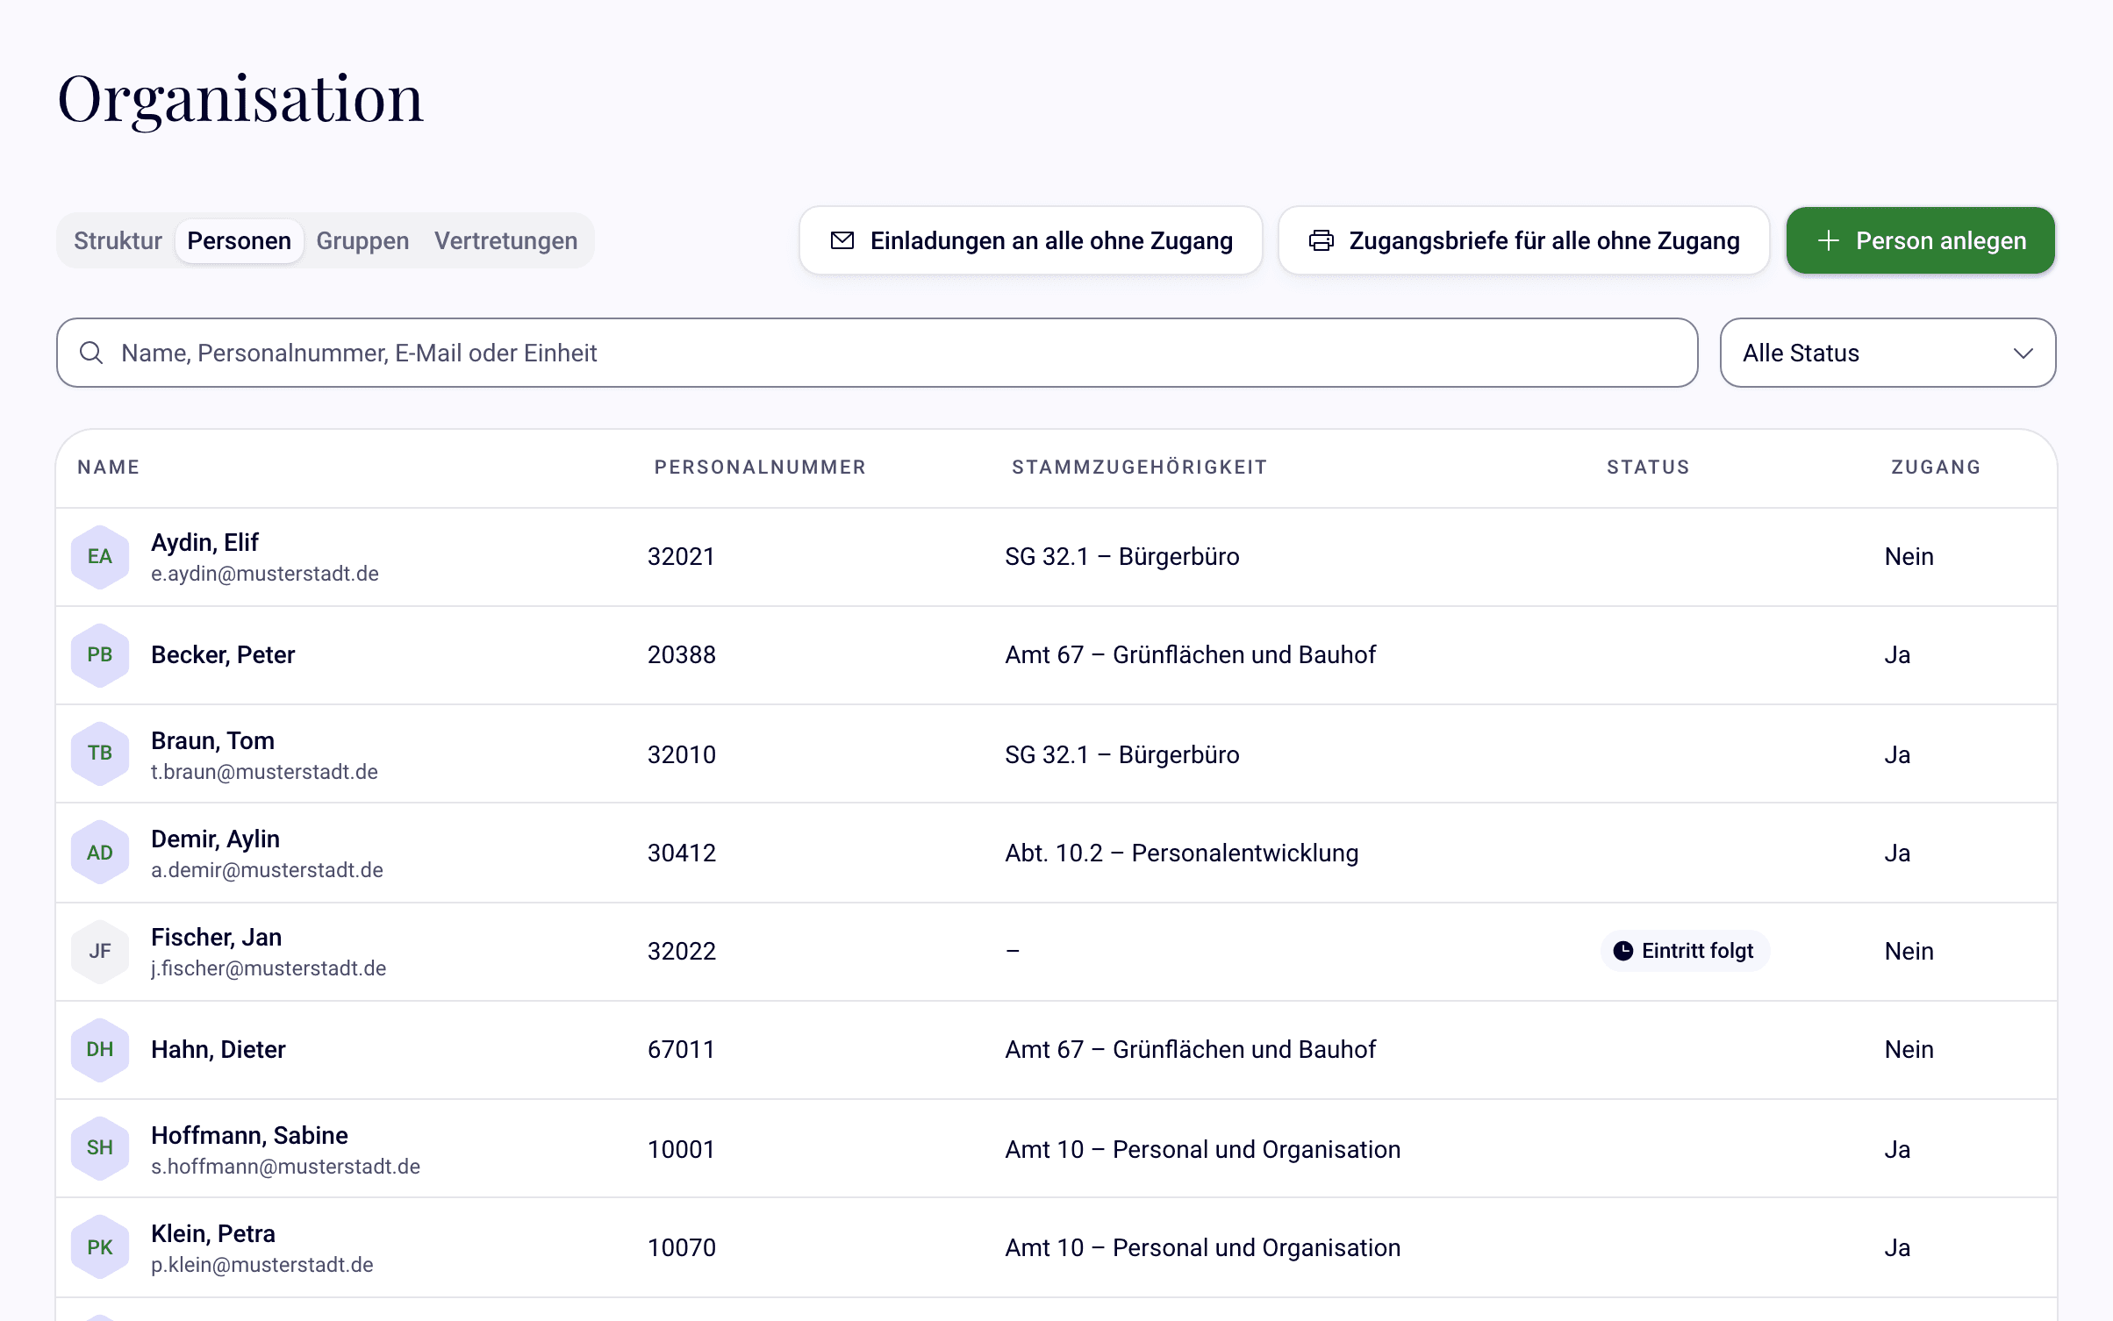Click Abt. 10.2 – Personalentwicklung cell

pyautogui.click(x=1181, y=853)
